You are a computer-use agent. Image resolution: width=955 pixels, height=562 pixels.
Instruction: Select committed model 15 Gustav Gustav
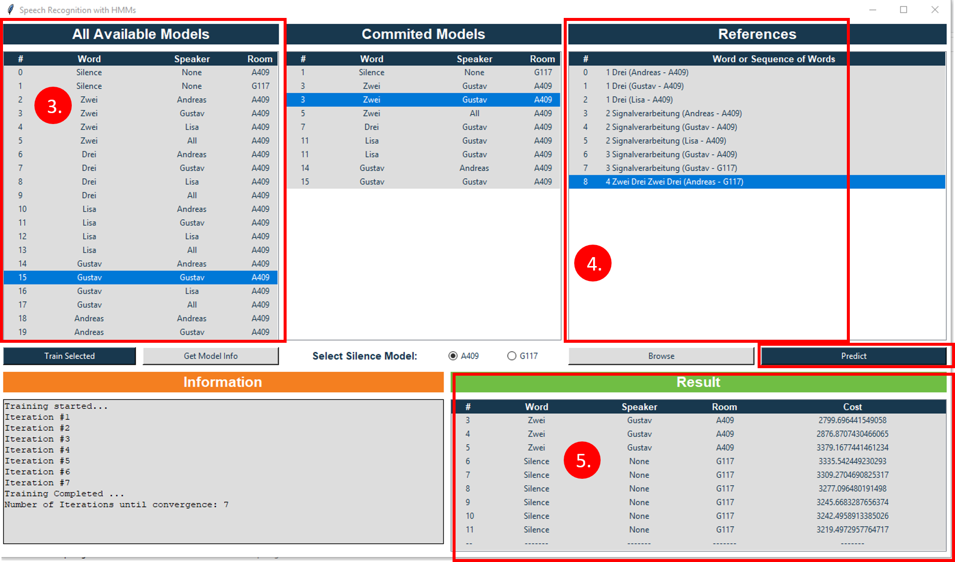click(423, 182)
